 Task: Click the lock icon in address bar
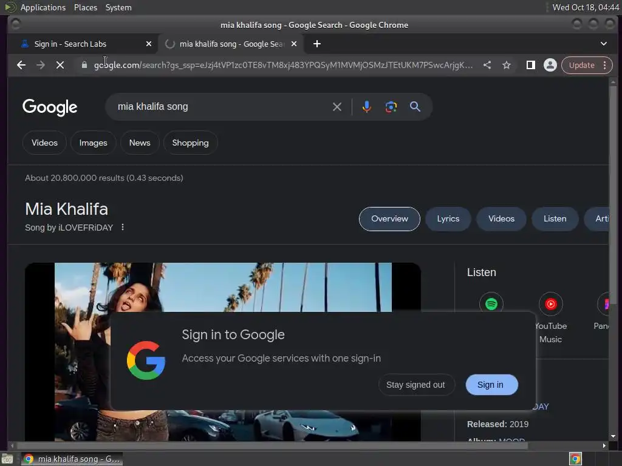tap(84, 65)
